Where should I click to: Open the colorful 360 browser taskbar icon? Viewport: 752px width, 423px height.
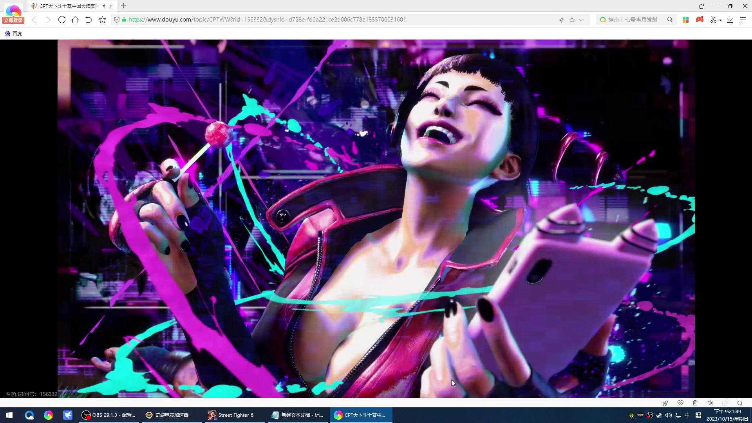point(49,415)
